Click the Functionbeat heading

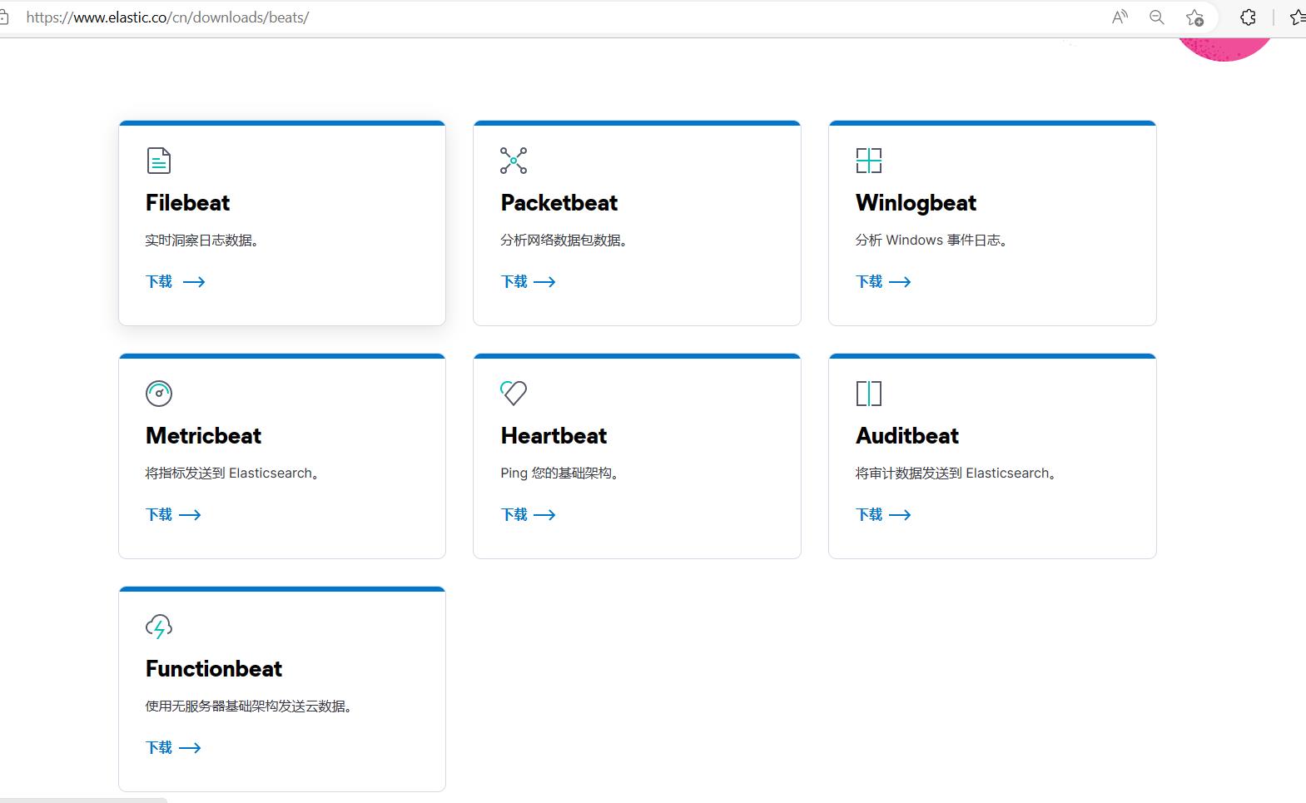214,669
